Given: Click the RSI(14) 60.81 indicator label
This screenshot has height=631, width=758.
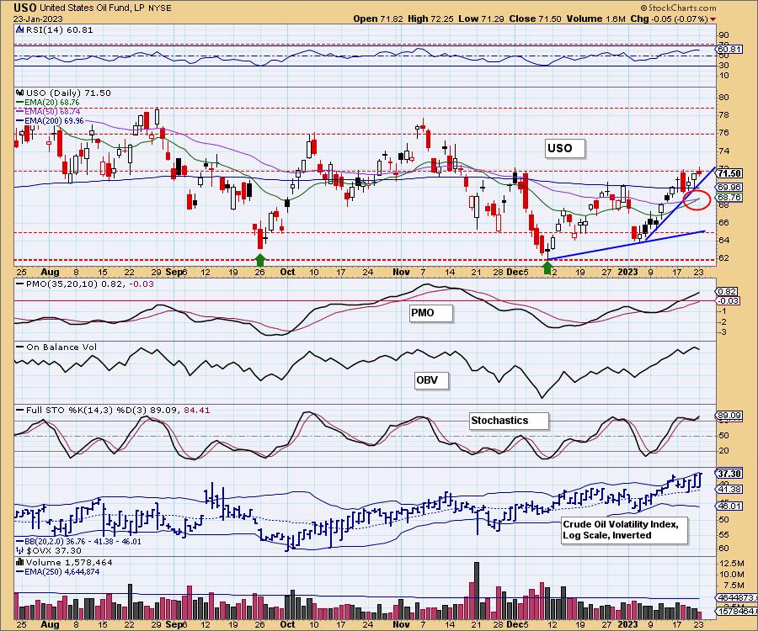Looking at the screenshot, I should pyautogui.click(x=55, y=29).
